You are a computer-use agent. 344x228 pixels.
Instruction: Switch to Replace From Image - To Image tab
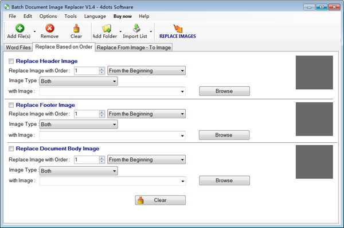[x=134, y=47]
